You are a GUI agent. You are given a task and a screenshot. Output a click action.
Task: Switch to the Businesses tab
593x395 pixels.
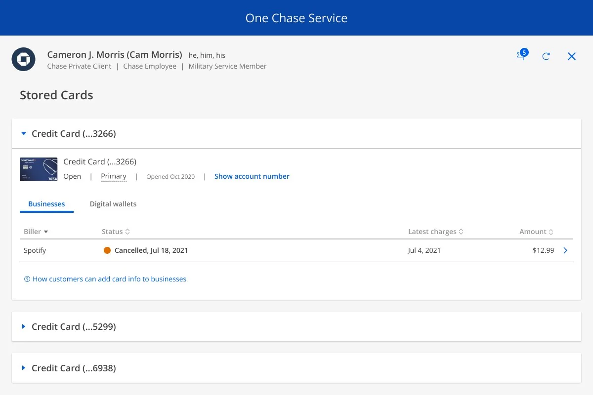pyautogui.click(x=46, y=204)
